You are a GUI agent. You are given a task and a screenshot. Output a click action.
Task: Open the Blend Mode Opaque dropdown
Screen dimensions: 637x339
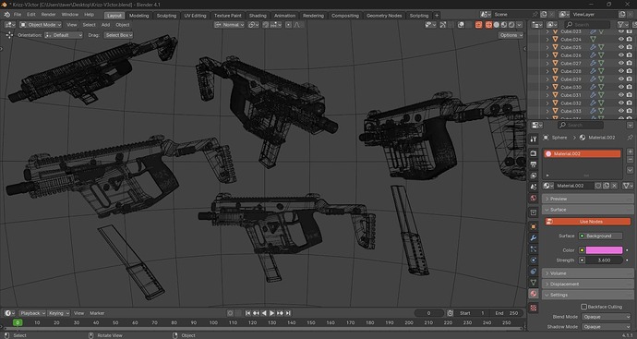606,317
